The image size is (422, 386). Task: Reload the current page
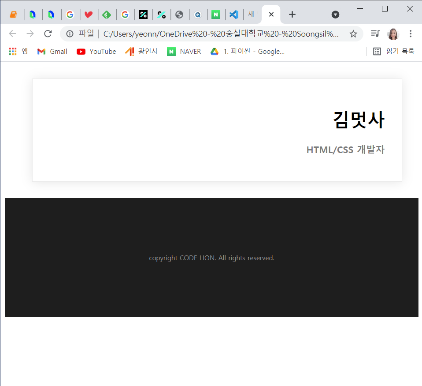point(48,34)
